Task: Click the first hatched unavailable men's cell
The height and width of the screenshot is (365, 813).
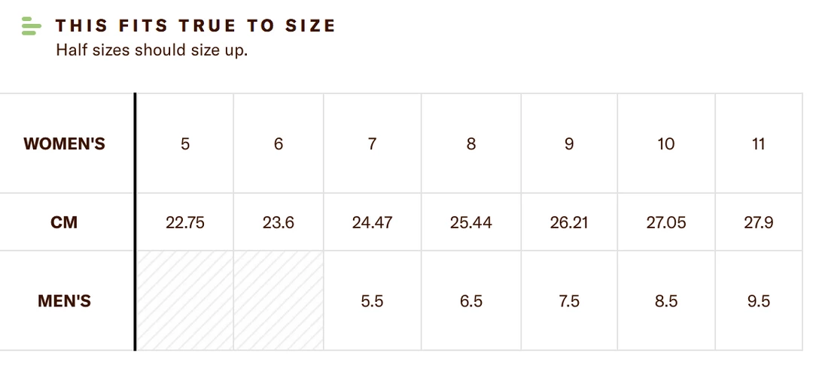Action: [185, 301]
